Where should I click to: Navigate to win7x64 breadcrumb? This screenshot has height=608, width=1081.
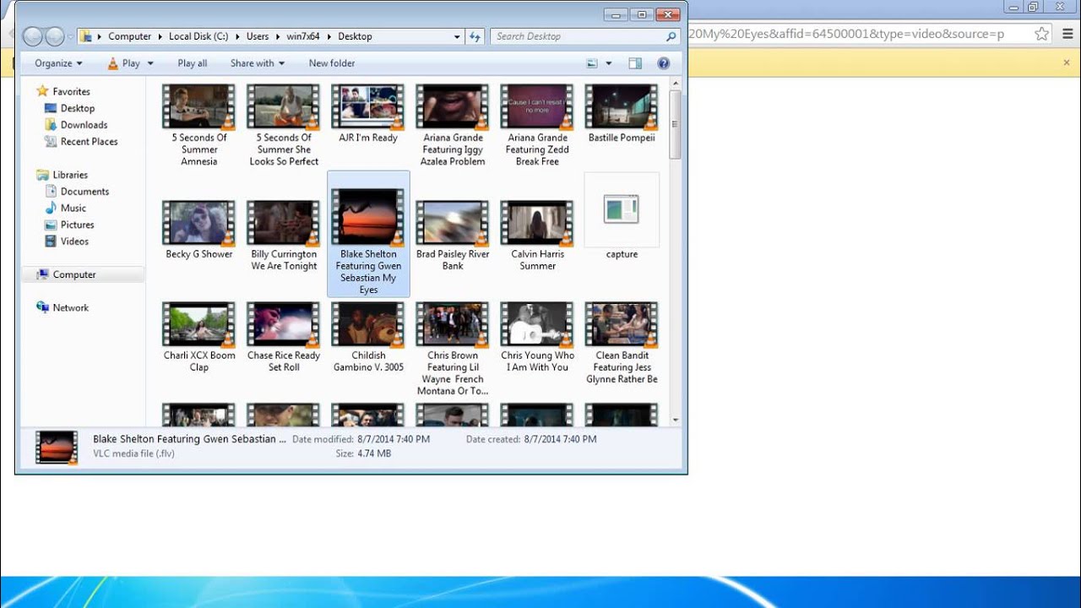[x=303, y=36]
